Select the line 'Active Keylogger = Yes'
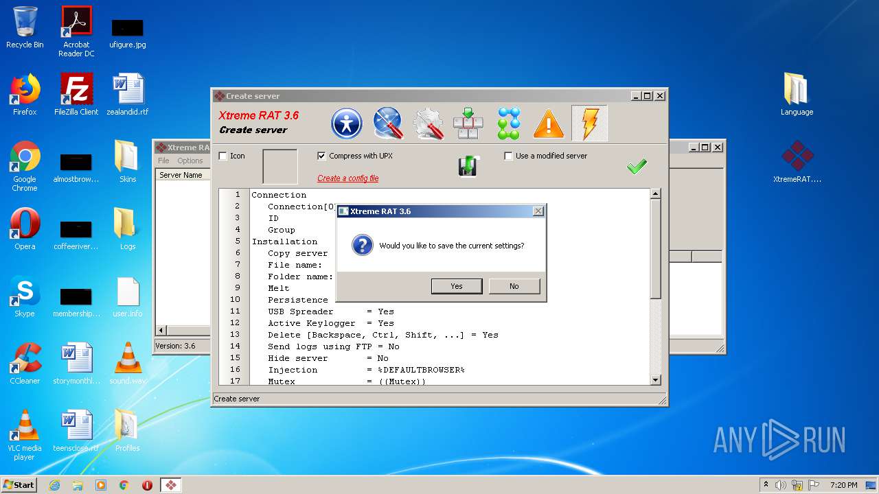The height and width of the screenshot is (494, 879). click(331, 323)
